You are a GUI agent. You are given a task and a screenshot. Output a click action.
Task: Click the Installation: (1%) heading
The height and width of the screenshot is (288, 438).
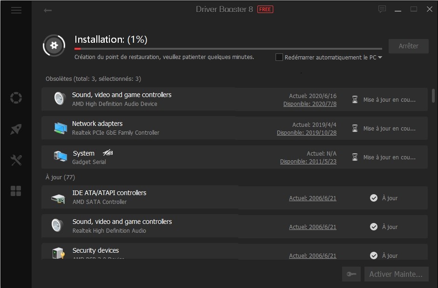click(111, 39)
